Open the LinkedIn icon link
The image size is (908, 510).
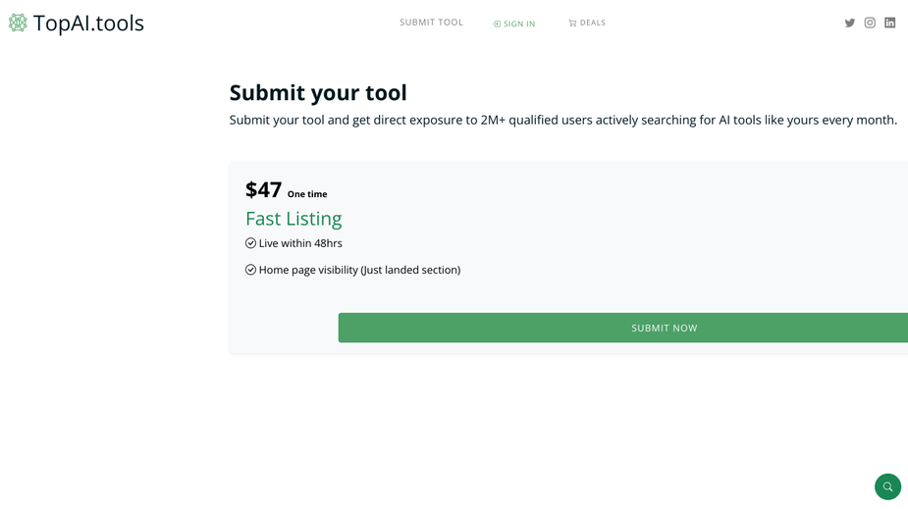click(890, 23)
